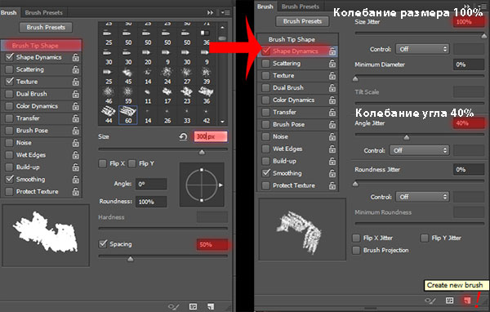490x312 pixels.
Task: Pick brush tip numbered 42
Action: tap(207, 114)
